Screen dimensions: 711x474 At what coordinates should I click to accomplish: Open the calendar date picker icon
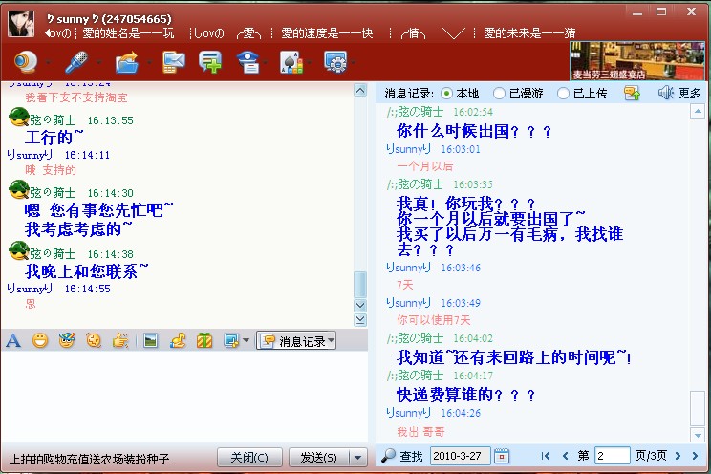[502, 456]
